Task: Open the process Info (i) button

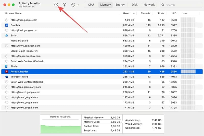Action: (x=65, y=5)
